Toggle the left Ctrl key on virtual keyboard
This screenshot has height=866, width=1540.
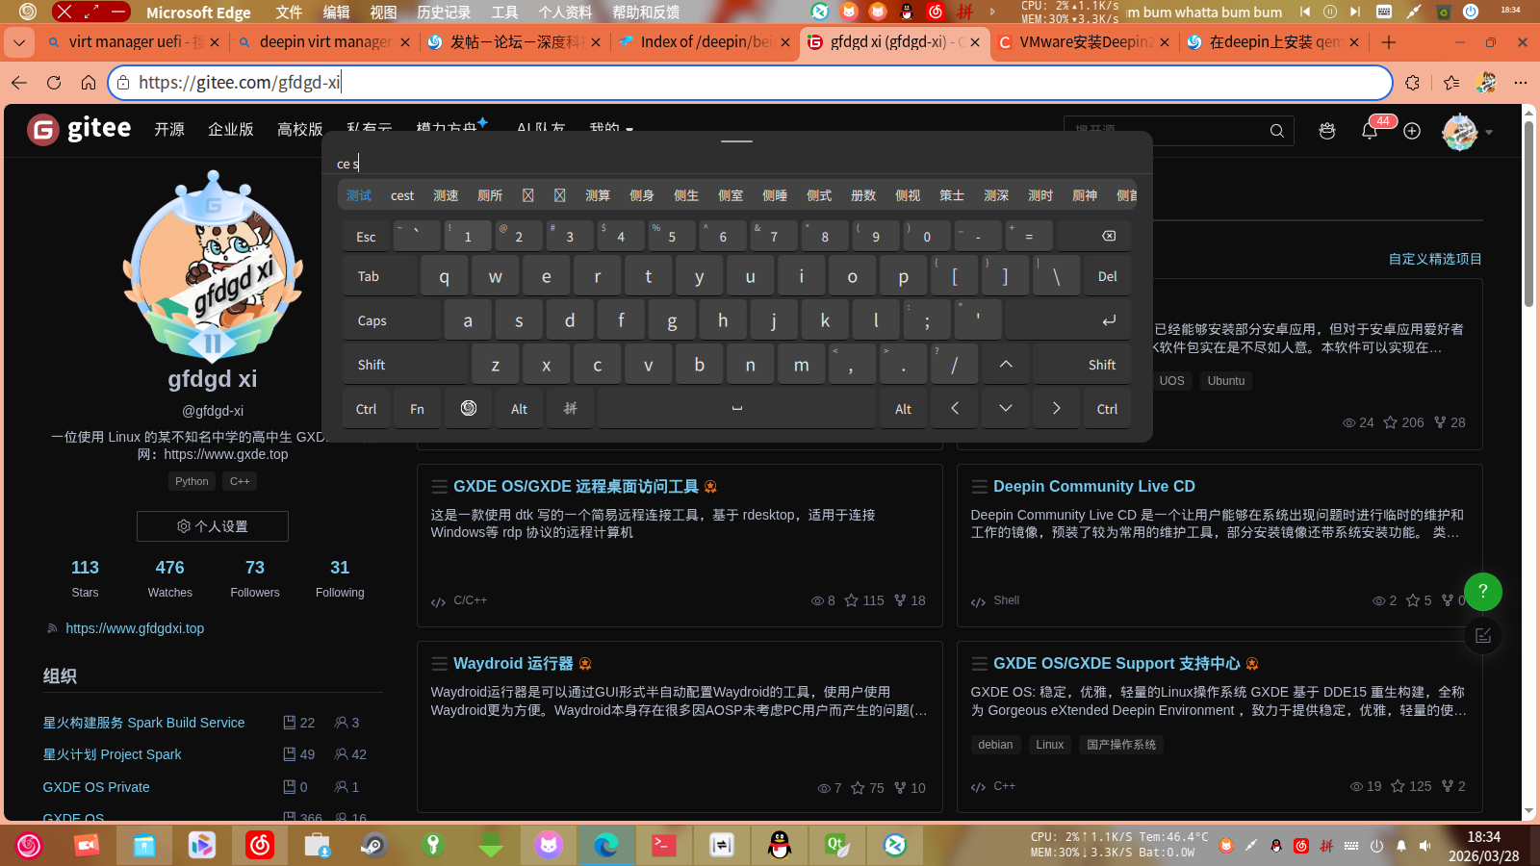click(366, 409)
